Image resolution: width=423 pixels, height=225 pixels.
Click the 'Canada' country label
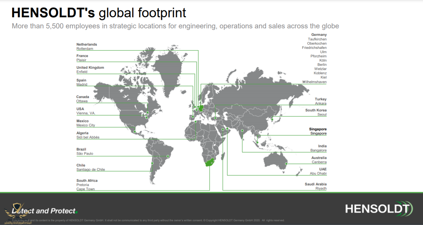click(x=83, y=97)
